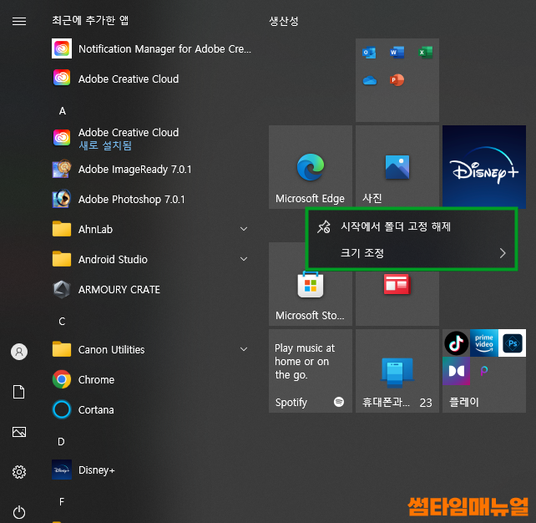Click the 생산성 group title
Image resolution: width=536 pixels, height=523 pixels.
click(x=284, y=21)
